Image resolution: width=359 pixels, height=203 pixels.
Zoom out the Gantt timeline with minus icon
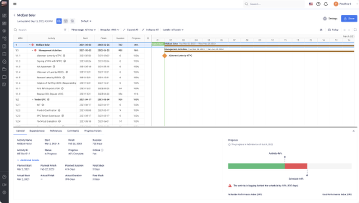pos(344,30)
